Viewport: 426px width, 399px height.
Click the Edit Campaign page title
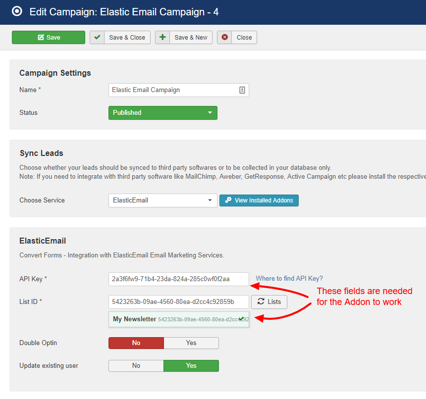coord(124,12)
